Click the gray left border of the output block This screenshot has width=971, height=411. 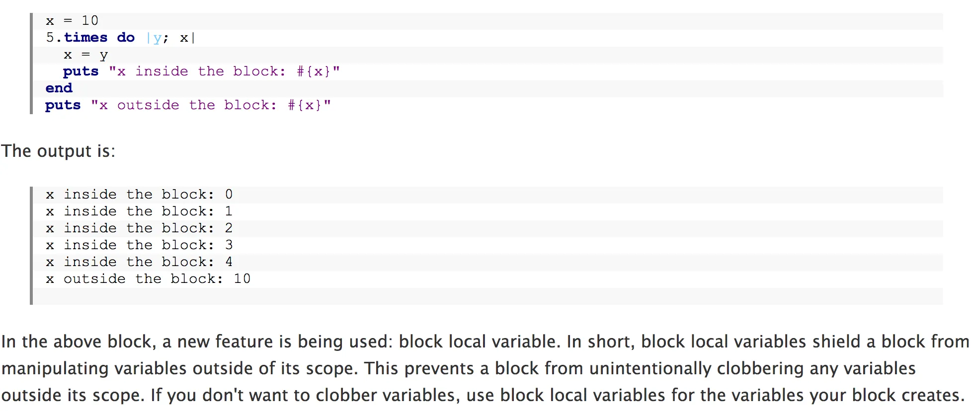(31, 246)
